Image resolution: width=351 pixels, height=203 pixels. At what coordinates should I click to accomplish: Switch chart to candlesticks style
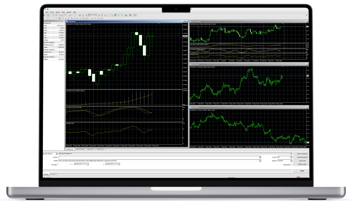coord(102,15)
